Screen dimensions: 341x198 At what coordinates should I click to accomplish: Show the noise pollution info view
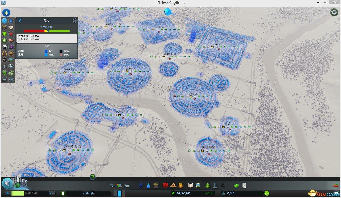(5, 53)
